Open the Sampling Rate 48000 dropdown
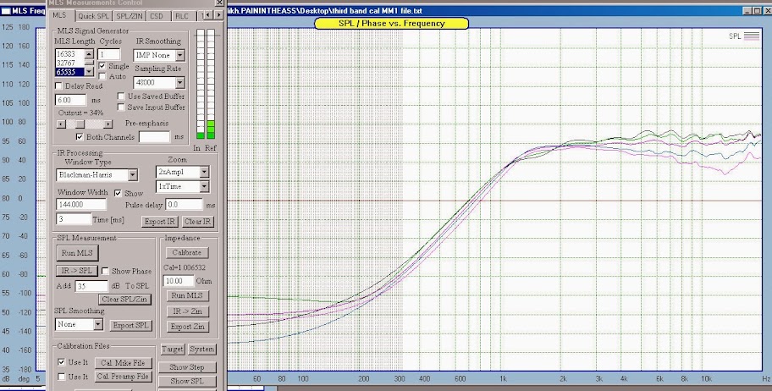This screenshot has width=772, height=391. coord(179,83)
